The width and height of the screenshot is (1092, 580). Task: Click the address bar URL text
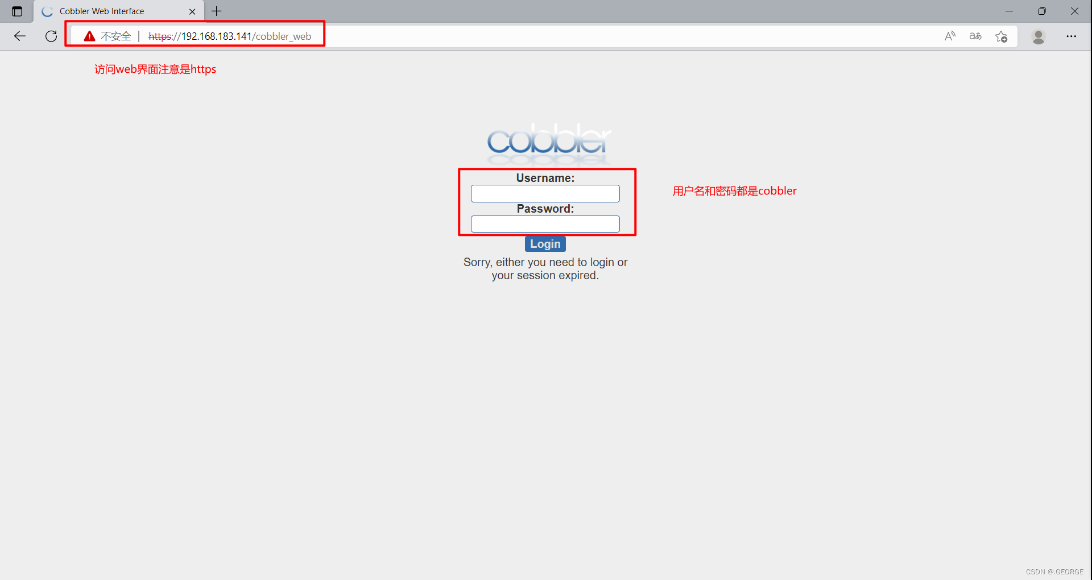point(230,36)
